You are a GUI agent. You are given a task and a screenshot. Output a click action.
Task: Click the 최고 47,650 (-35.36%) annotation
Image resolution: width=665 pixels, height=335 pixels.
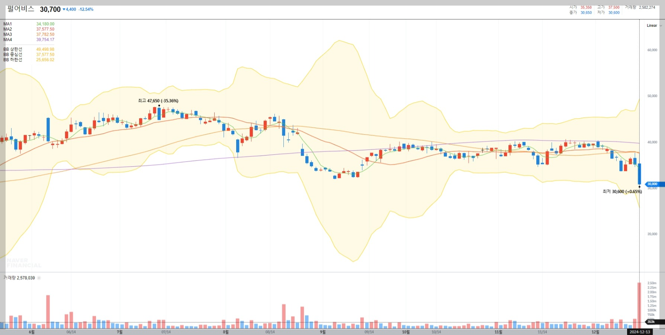(158, 101)
